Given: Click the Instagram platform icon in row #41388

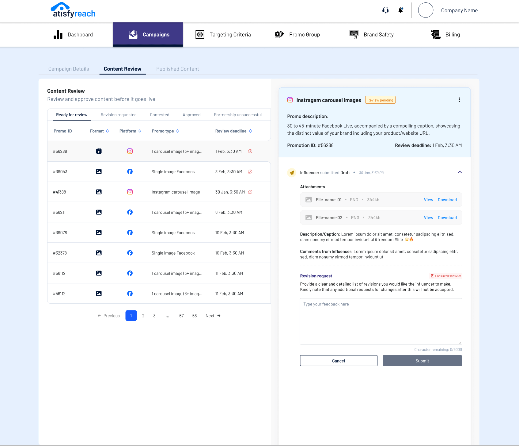Looking at the screenshot, I should click(x=130, y=192).
